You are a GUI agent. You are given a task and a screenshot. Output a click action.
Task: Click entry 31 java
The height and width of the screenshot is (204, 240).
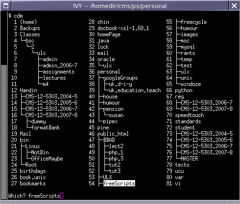click(x=103, y=41)
